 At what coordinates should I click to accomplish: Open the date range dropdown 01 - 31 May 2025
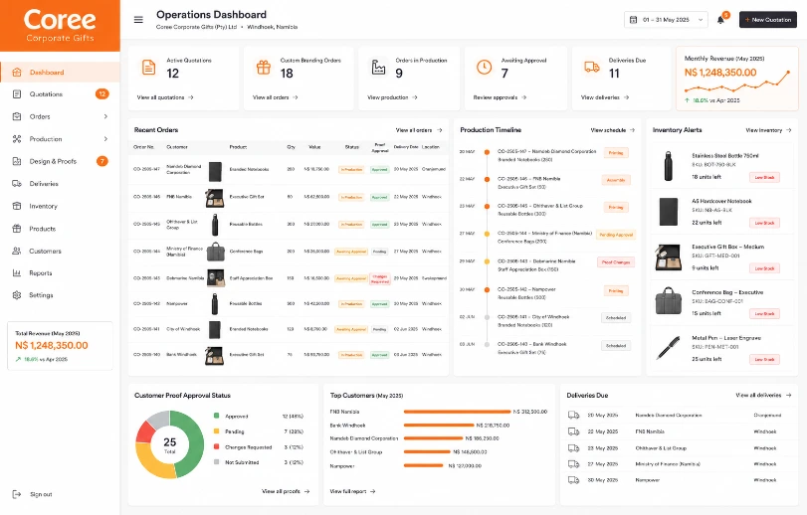[x=666, y=20]
